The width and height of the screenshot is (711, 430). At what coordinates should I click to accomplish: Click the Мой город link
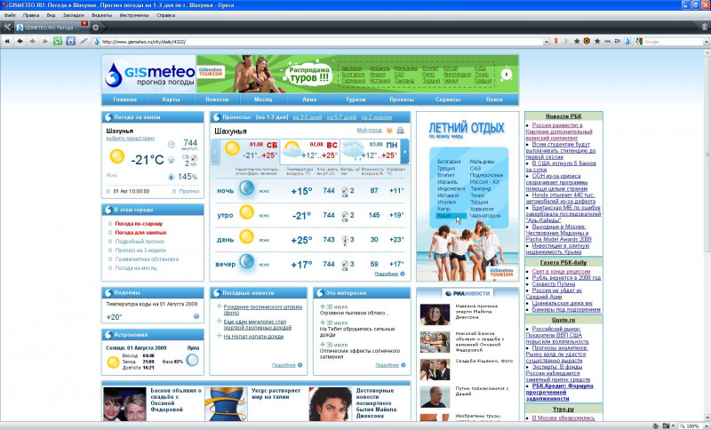click(370, 130)
